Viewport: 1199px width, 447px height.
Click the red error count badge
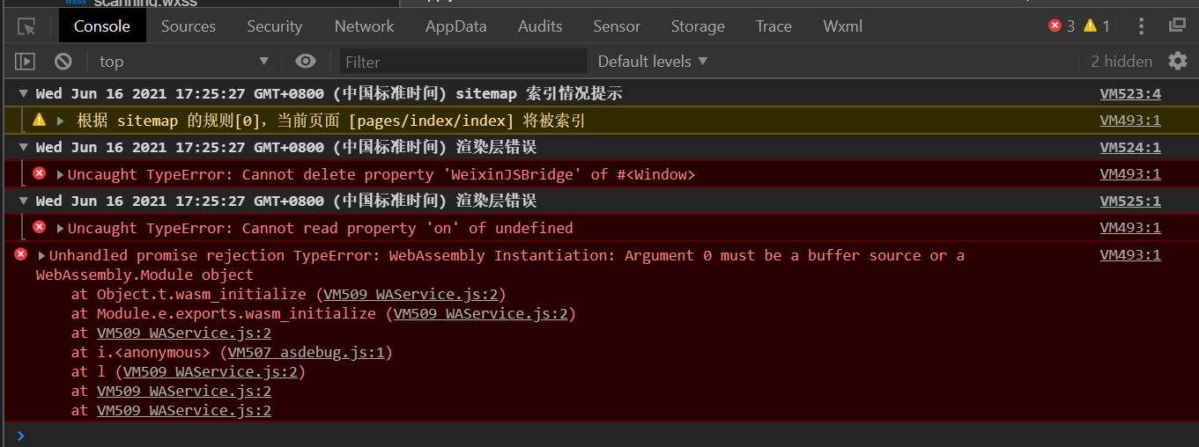point(1062,26)
